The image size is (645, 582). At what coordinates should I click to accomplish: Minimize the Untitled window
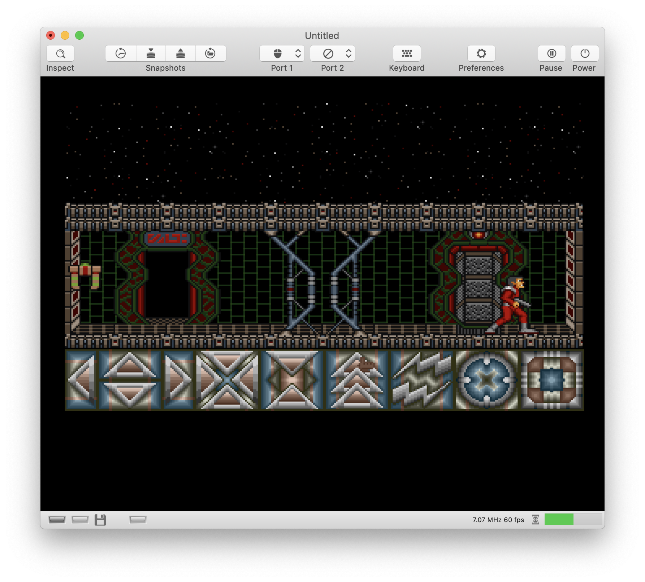point(65,35)
